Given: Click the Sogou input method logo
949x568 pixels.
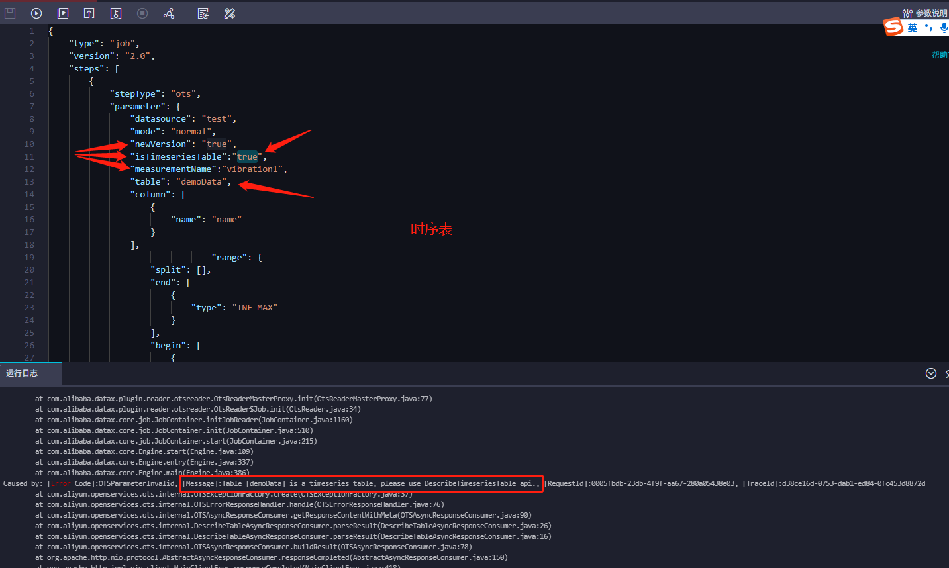Looking at the screenshot, I should (x=893, y=26).
